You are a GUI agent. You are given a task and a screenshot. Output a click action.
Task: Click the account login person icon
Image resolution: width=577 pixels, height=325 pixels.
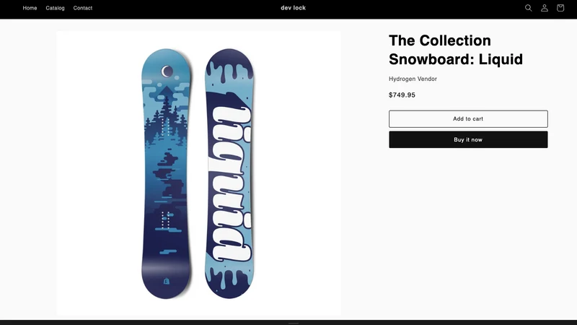click(545, 8)
